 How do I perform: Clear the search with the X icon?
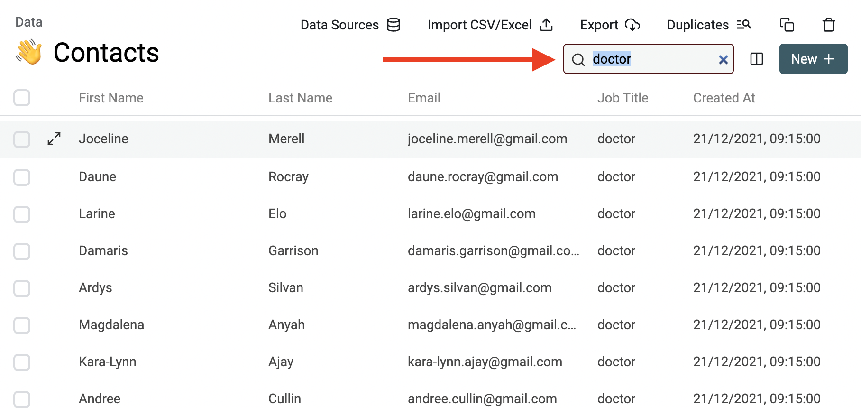coord(723,59)
